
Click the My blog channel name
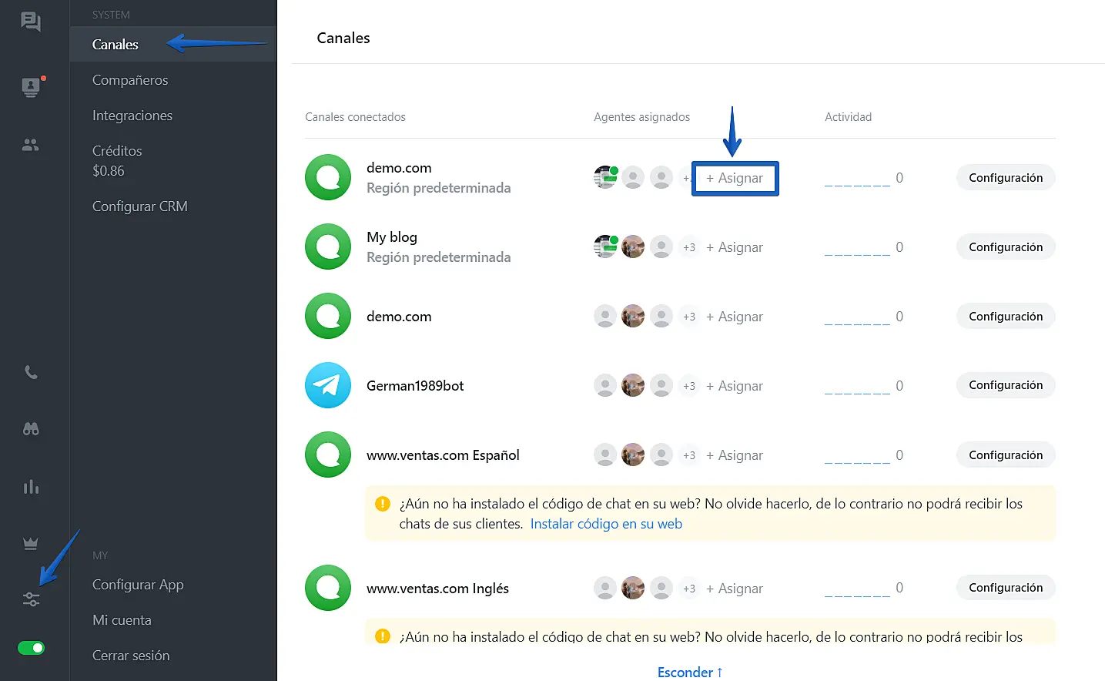[392, 237]
